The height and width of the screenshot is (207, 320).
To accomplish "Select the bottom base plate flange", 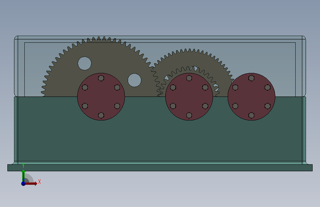I will (x=160, y=168).
